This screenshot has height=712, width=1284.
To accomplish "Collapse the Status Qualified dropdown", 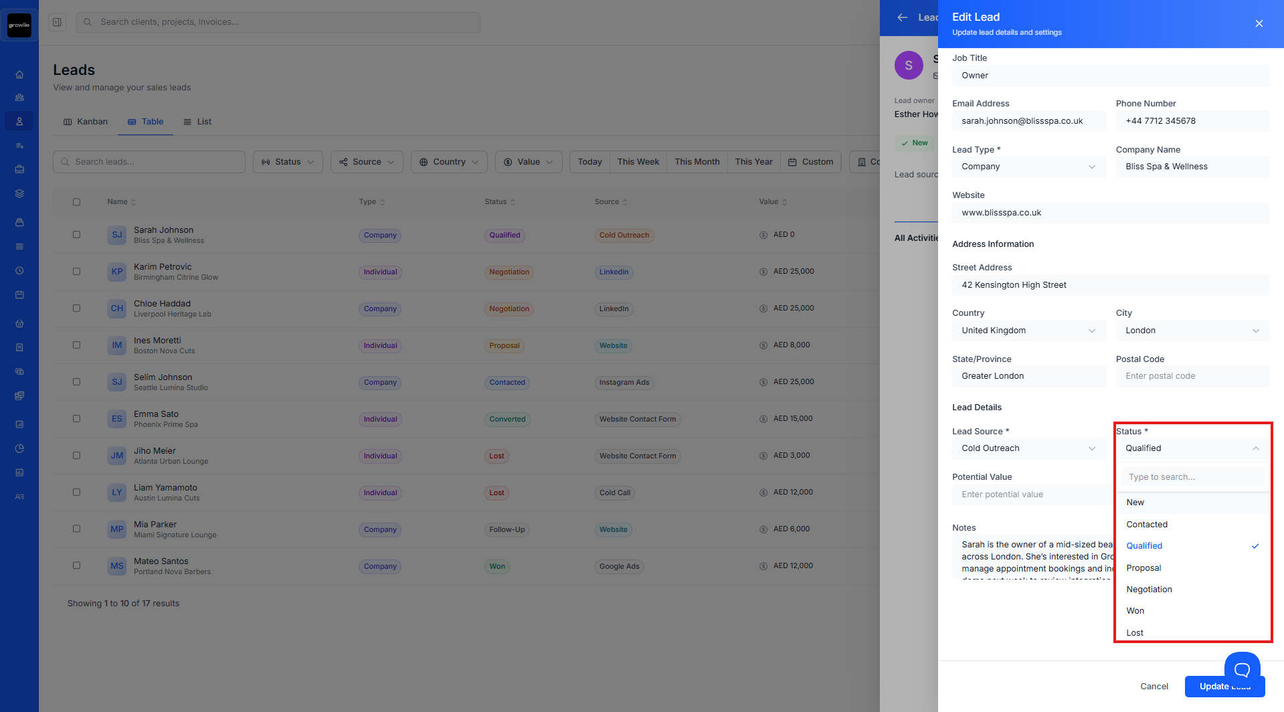I will [1192, 448].
